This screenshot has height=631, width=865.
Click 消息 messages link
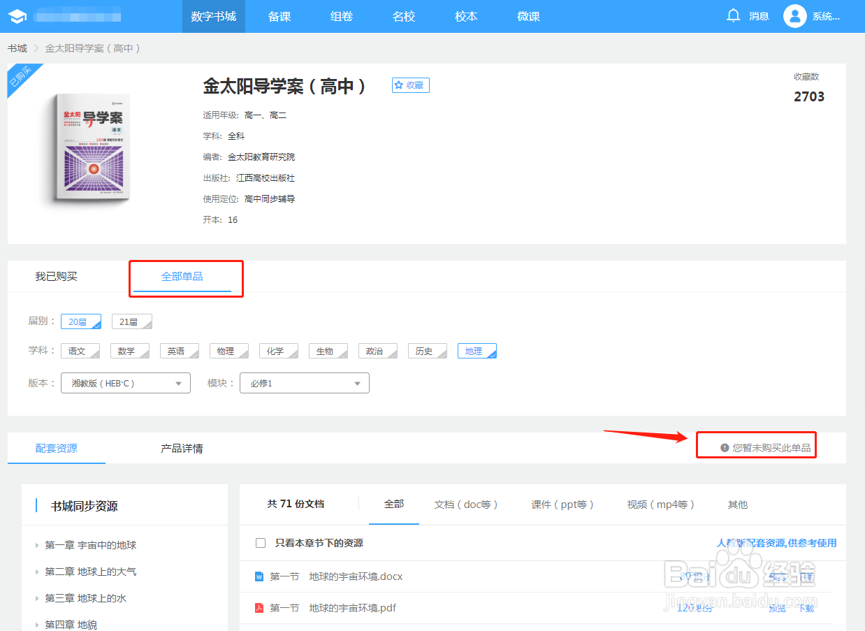(759, 16)
